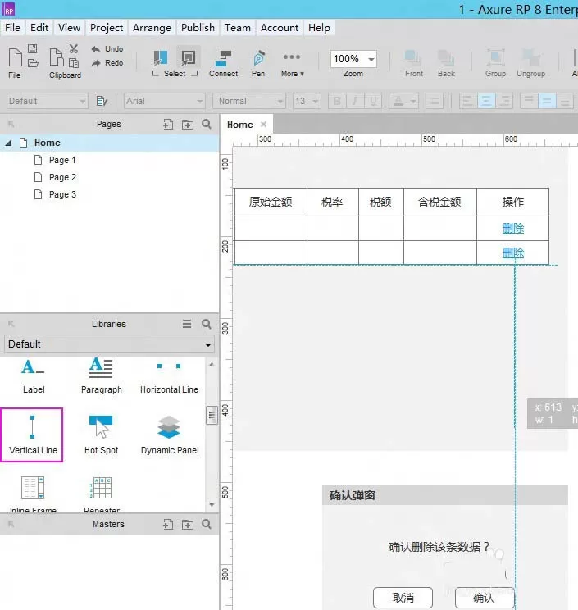The image size is (578, 610).
Task: Collapse the Home page tree node
Action: [8, 143]
